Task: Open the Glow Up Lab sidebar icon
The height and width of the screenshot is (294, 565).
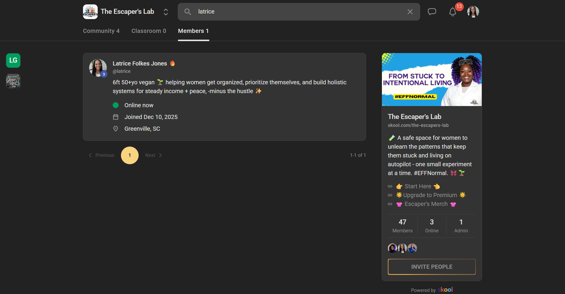Action: point(13,81)
